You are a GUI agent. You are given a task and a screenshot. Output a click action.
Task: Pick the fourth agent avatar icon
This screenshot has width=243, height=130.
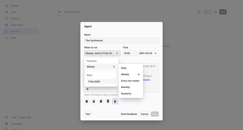108,101
